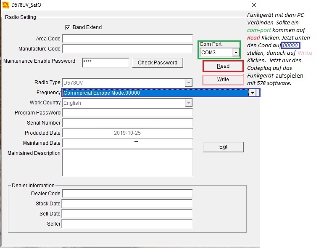
Task: Click the Seller input field
Action: [127, 224]
